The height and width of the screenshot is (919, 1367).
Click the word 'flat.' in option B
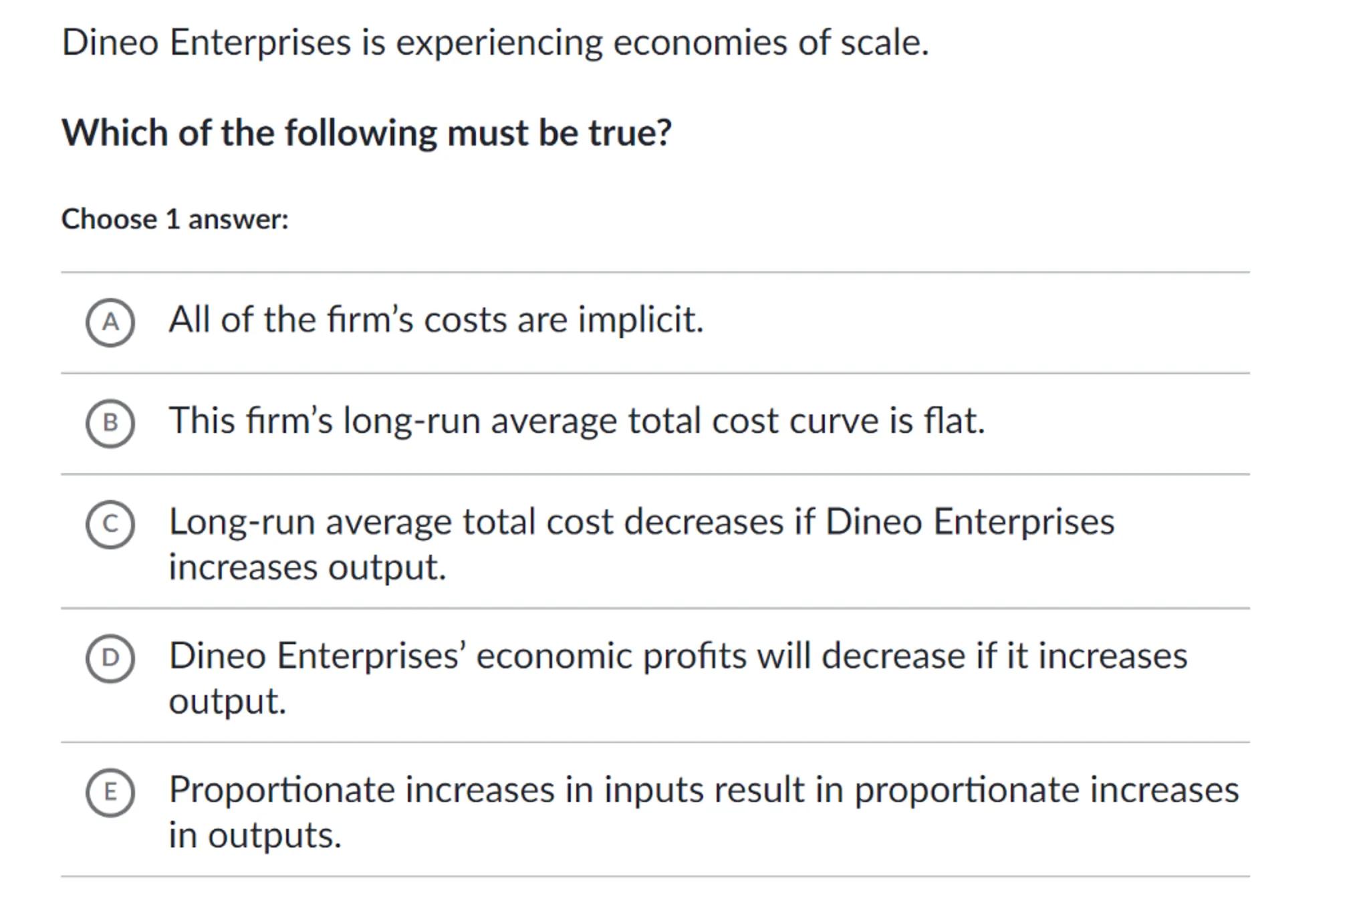pyautogui.click(x=954, y=421)
